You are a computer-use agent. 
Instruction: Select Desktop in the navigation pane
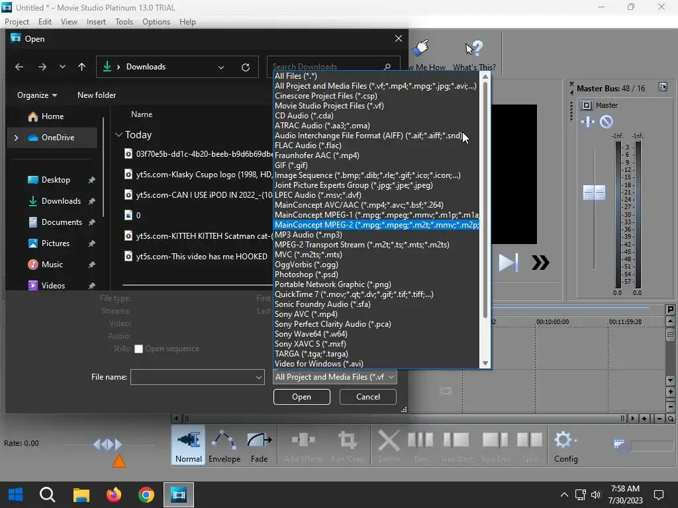click(x=56, y=180)
